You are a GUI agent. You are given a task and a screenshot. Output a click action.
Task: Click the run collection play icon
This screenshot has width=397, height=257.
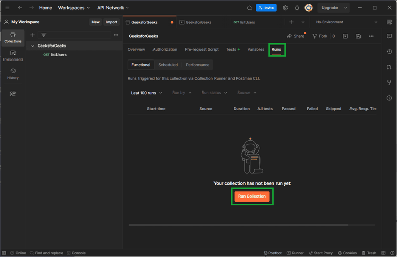pos(345,36)
